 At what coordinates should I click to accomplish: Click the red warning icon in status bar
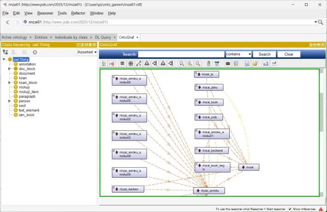tap(321, 209)
